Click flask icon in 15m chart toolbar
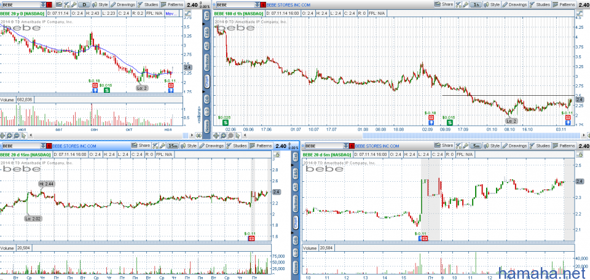This screenshot has width=590, height=280. tap(155, 146)
